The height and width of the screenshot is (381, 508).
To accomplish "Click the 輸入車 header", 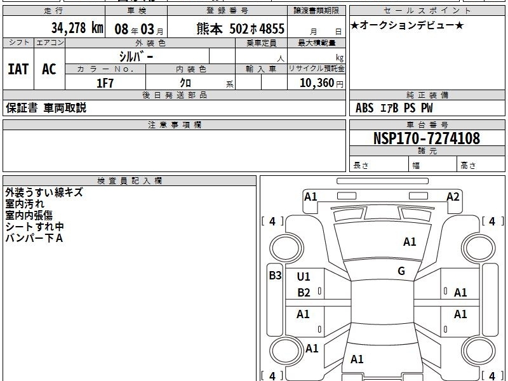I will click(261, 69).
